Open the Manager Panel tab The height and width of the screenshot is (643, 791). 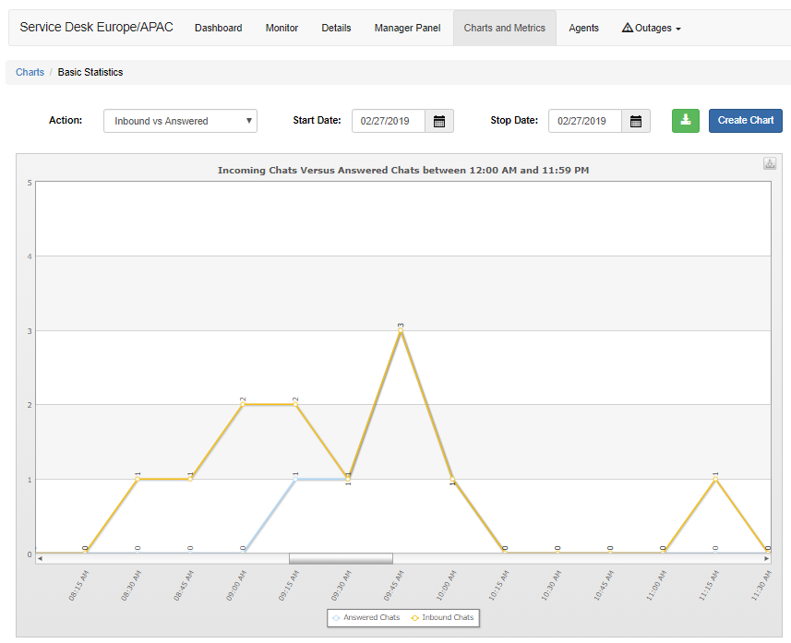[x=408, y=28]
